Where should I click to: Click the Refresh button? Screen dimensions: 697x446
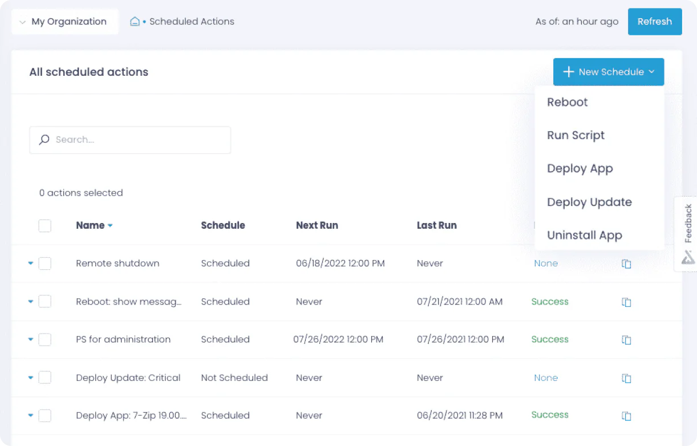(654, 21)
